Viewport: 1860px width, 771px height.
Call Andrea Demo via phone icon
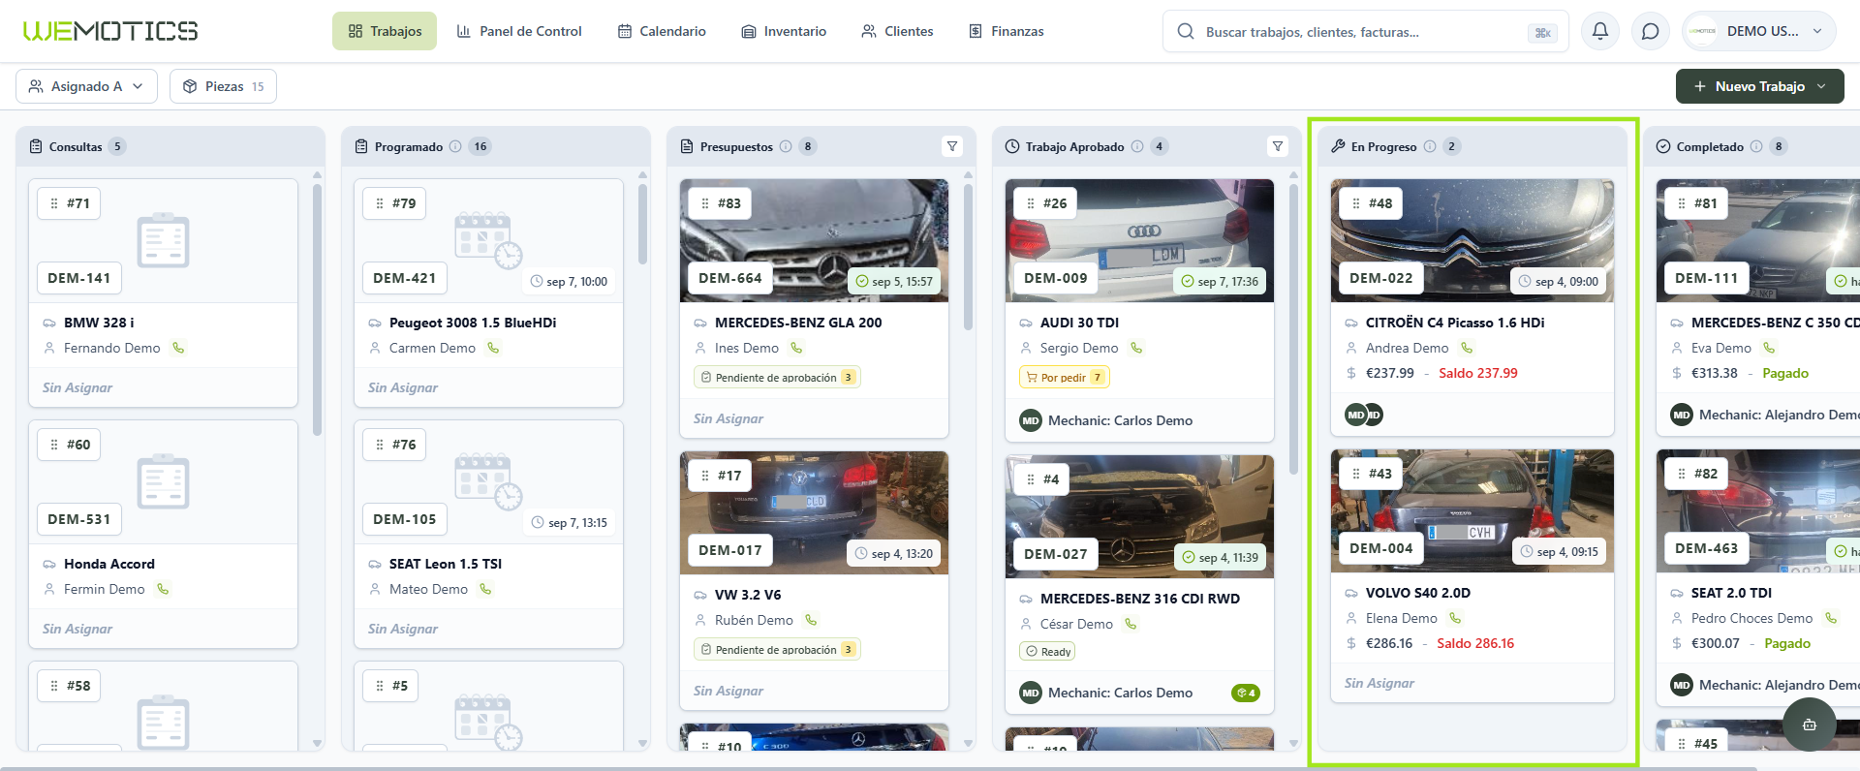coord(1467,348)
